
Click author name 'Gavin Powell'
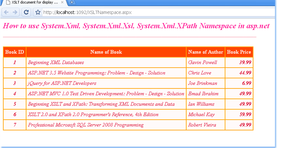click(203, 62)
